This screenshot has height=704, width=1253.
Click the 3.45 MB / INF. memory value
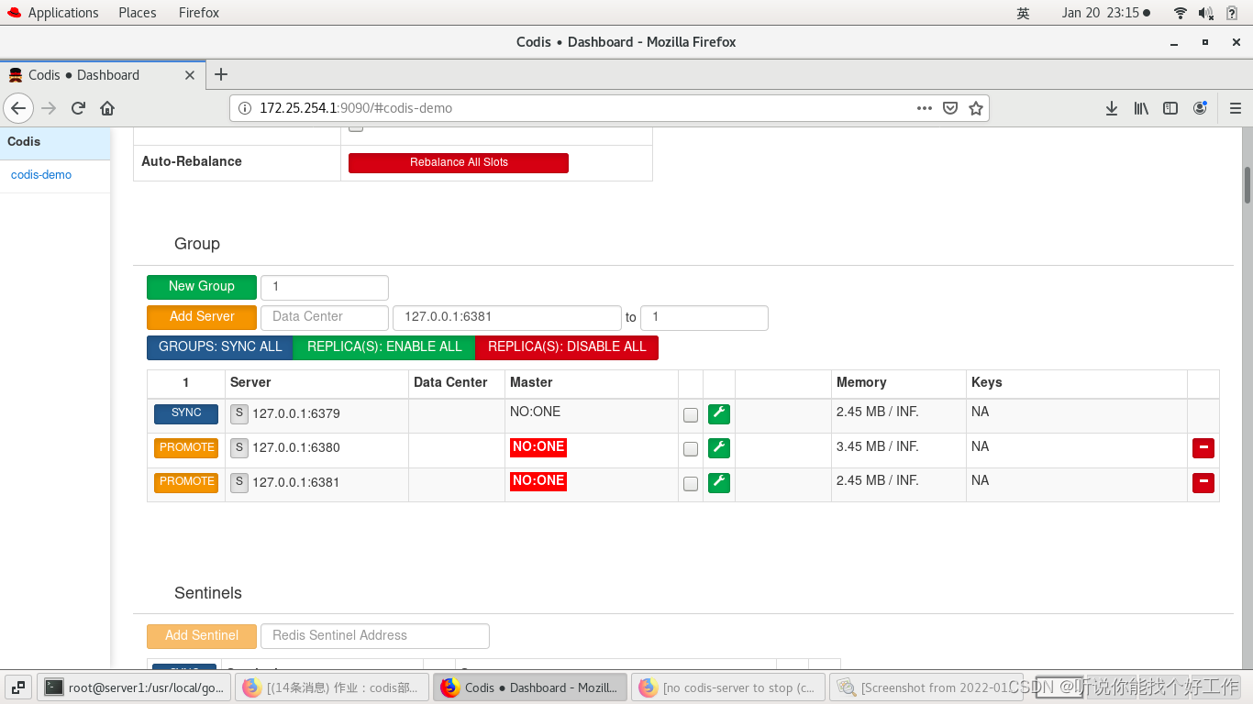pyautogui.click(x=878, y=446)
